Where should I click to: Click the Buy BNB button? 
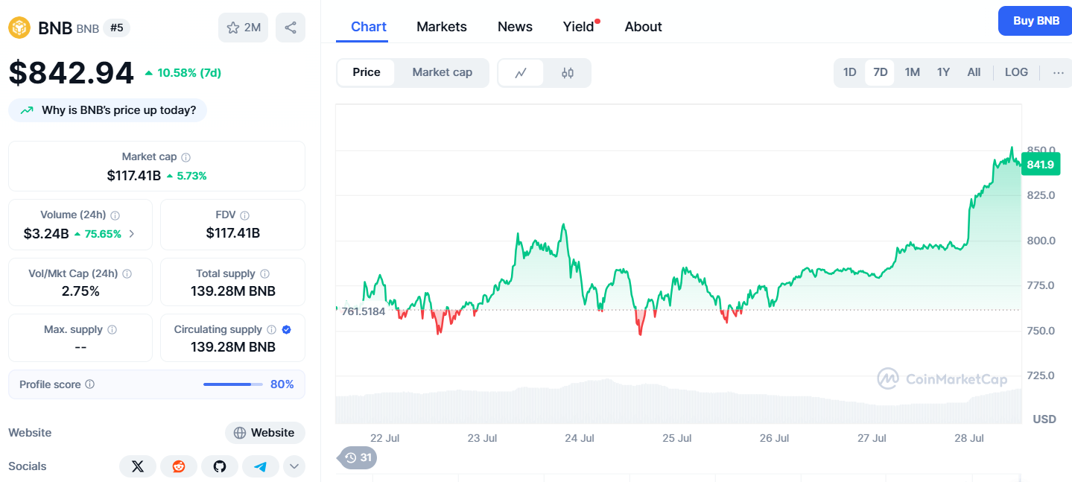point(1036,21)
